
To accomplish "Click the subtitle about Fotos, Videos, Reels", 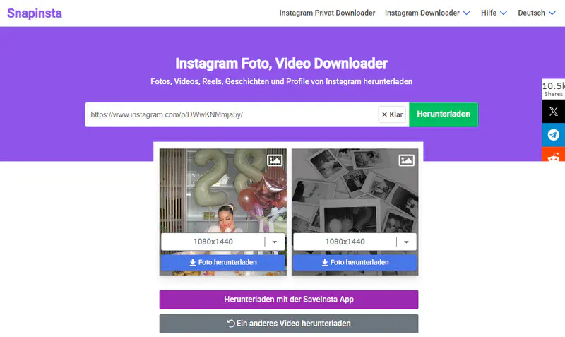I will (x=281, y=81).
